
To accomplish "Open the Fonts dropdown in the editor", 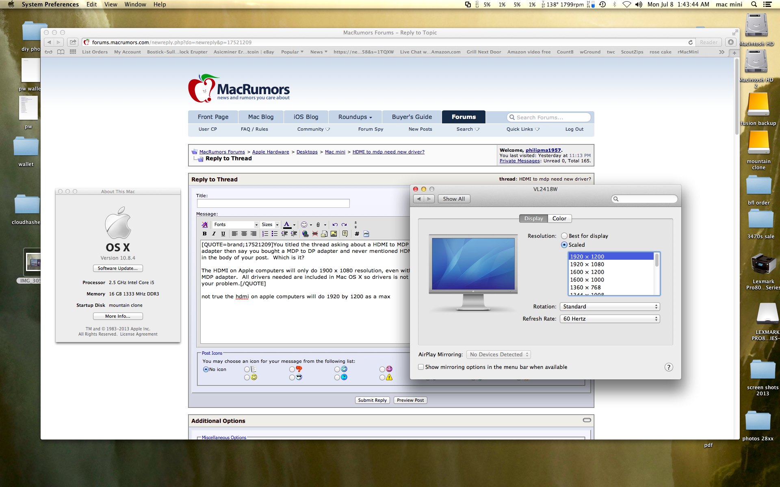I will (x=236, y=224).
